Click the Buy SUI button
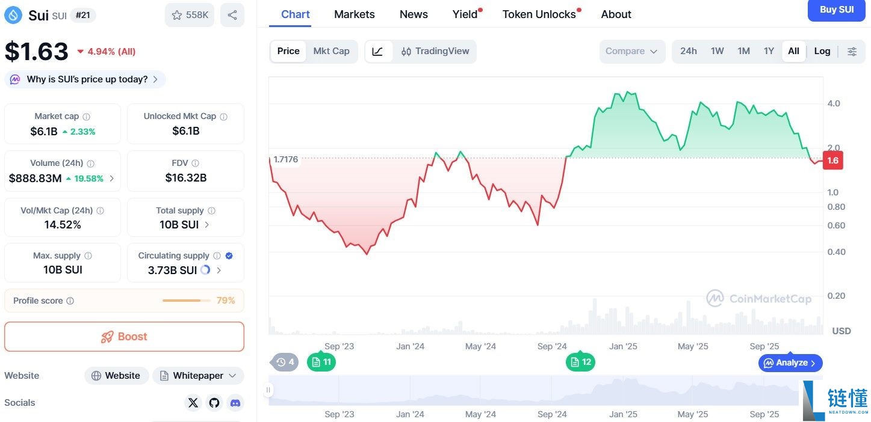871x422 pixels. click(836, 10)
